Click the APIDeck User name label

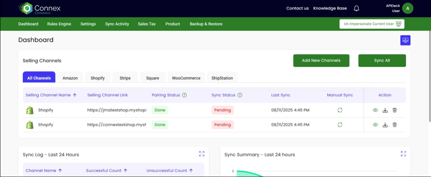pyautogui.click(x=393, y=8)
